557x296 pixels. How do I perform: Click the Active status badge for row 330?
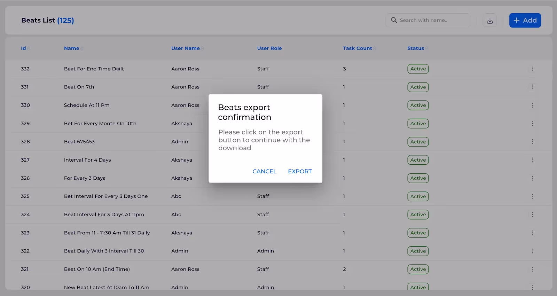click(x=418, y=105)
